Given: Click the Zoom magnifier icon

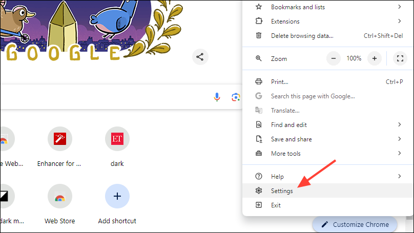Looking at the screenshot, I should 259,58.
